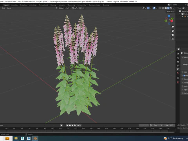
Task: Switch to the Rendering workspace tab
Action: pos(71,5)
